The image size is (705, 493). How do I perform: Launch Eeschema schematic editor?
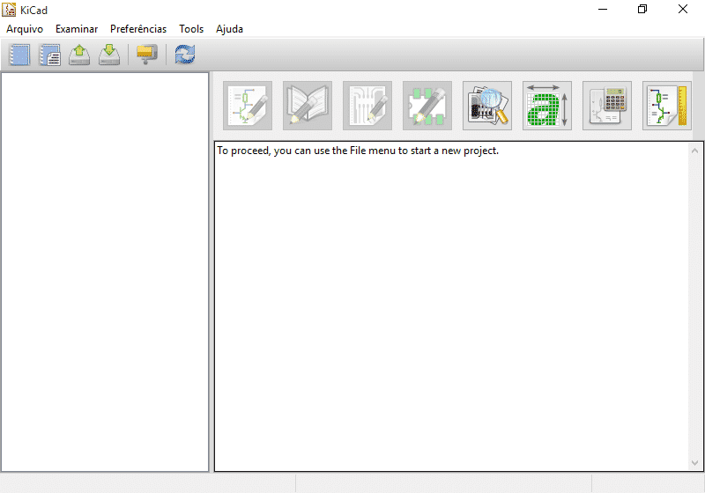(248, 106)
